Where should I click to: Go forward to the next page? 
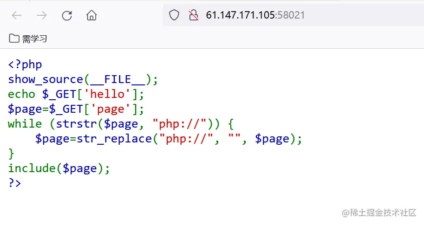(x=42, y=15)
